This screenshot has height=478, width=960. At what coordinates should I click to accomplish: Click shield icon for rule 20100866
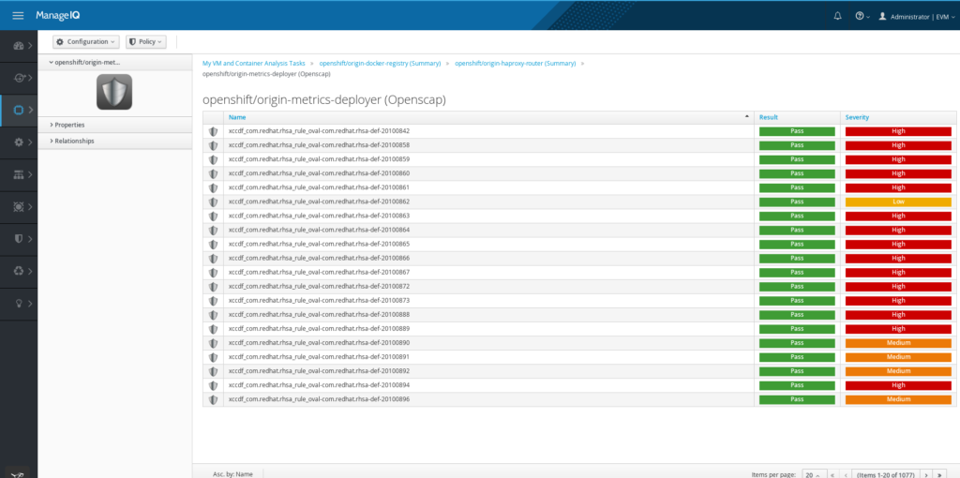pyautogui.click(x=213, y=259)
